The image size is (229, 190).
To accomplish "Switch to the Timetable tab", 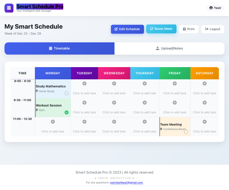I will click(59, 48).
